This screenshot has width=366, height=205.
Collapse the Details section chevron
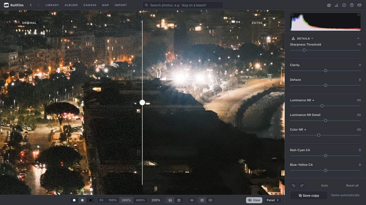[x=358, y=39]
